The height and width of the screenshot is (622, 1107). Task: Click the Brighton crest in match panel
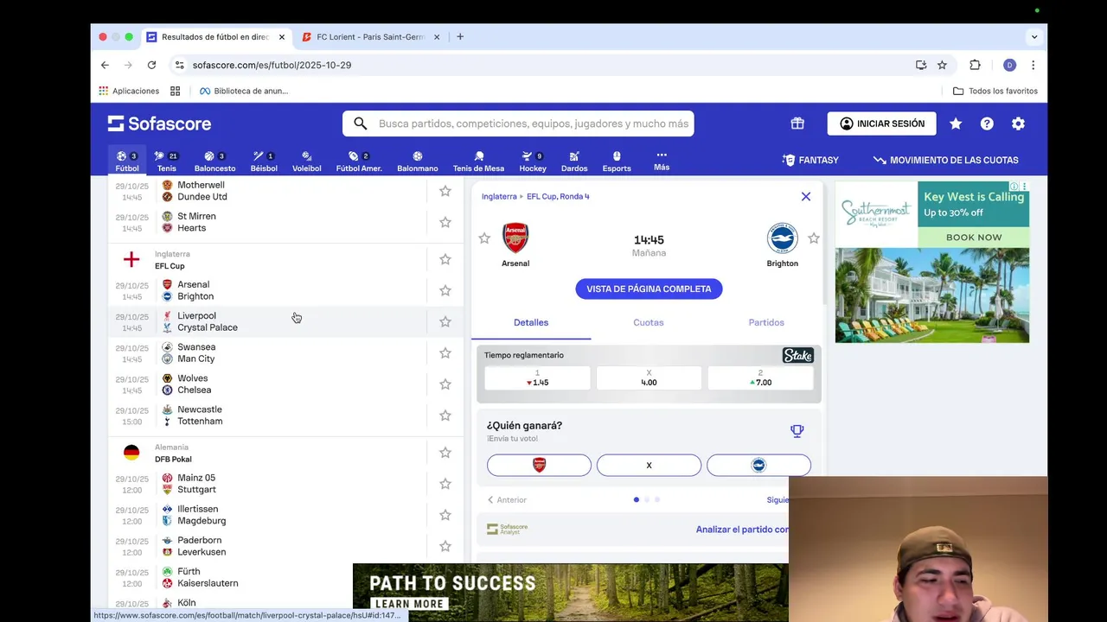pyautogui.click(x=782, y=238)
